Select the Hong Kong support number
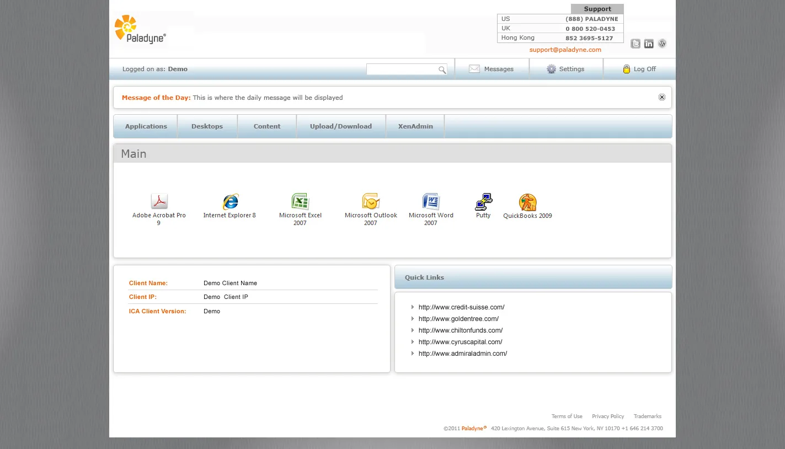The height and width of the screenshot is (449, 785). 589,39
